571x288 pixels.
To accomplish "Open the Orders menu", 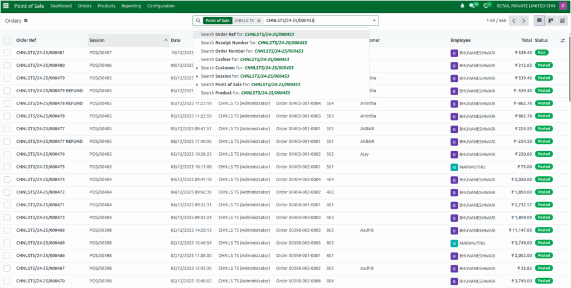I will (85, 6).
